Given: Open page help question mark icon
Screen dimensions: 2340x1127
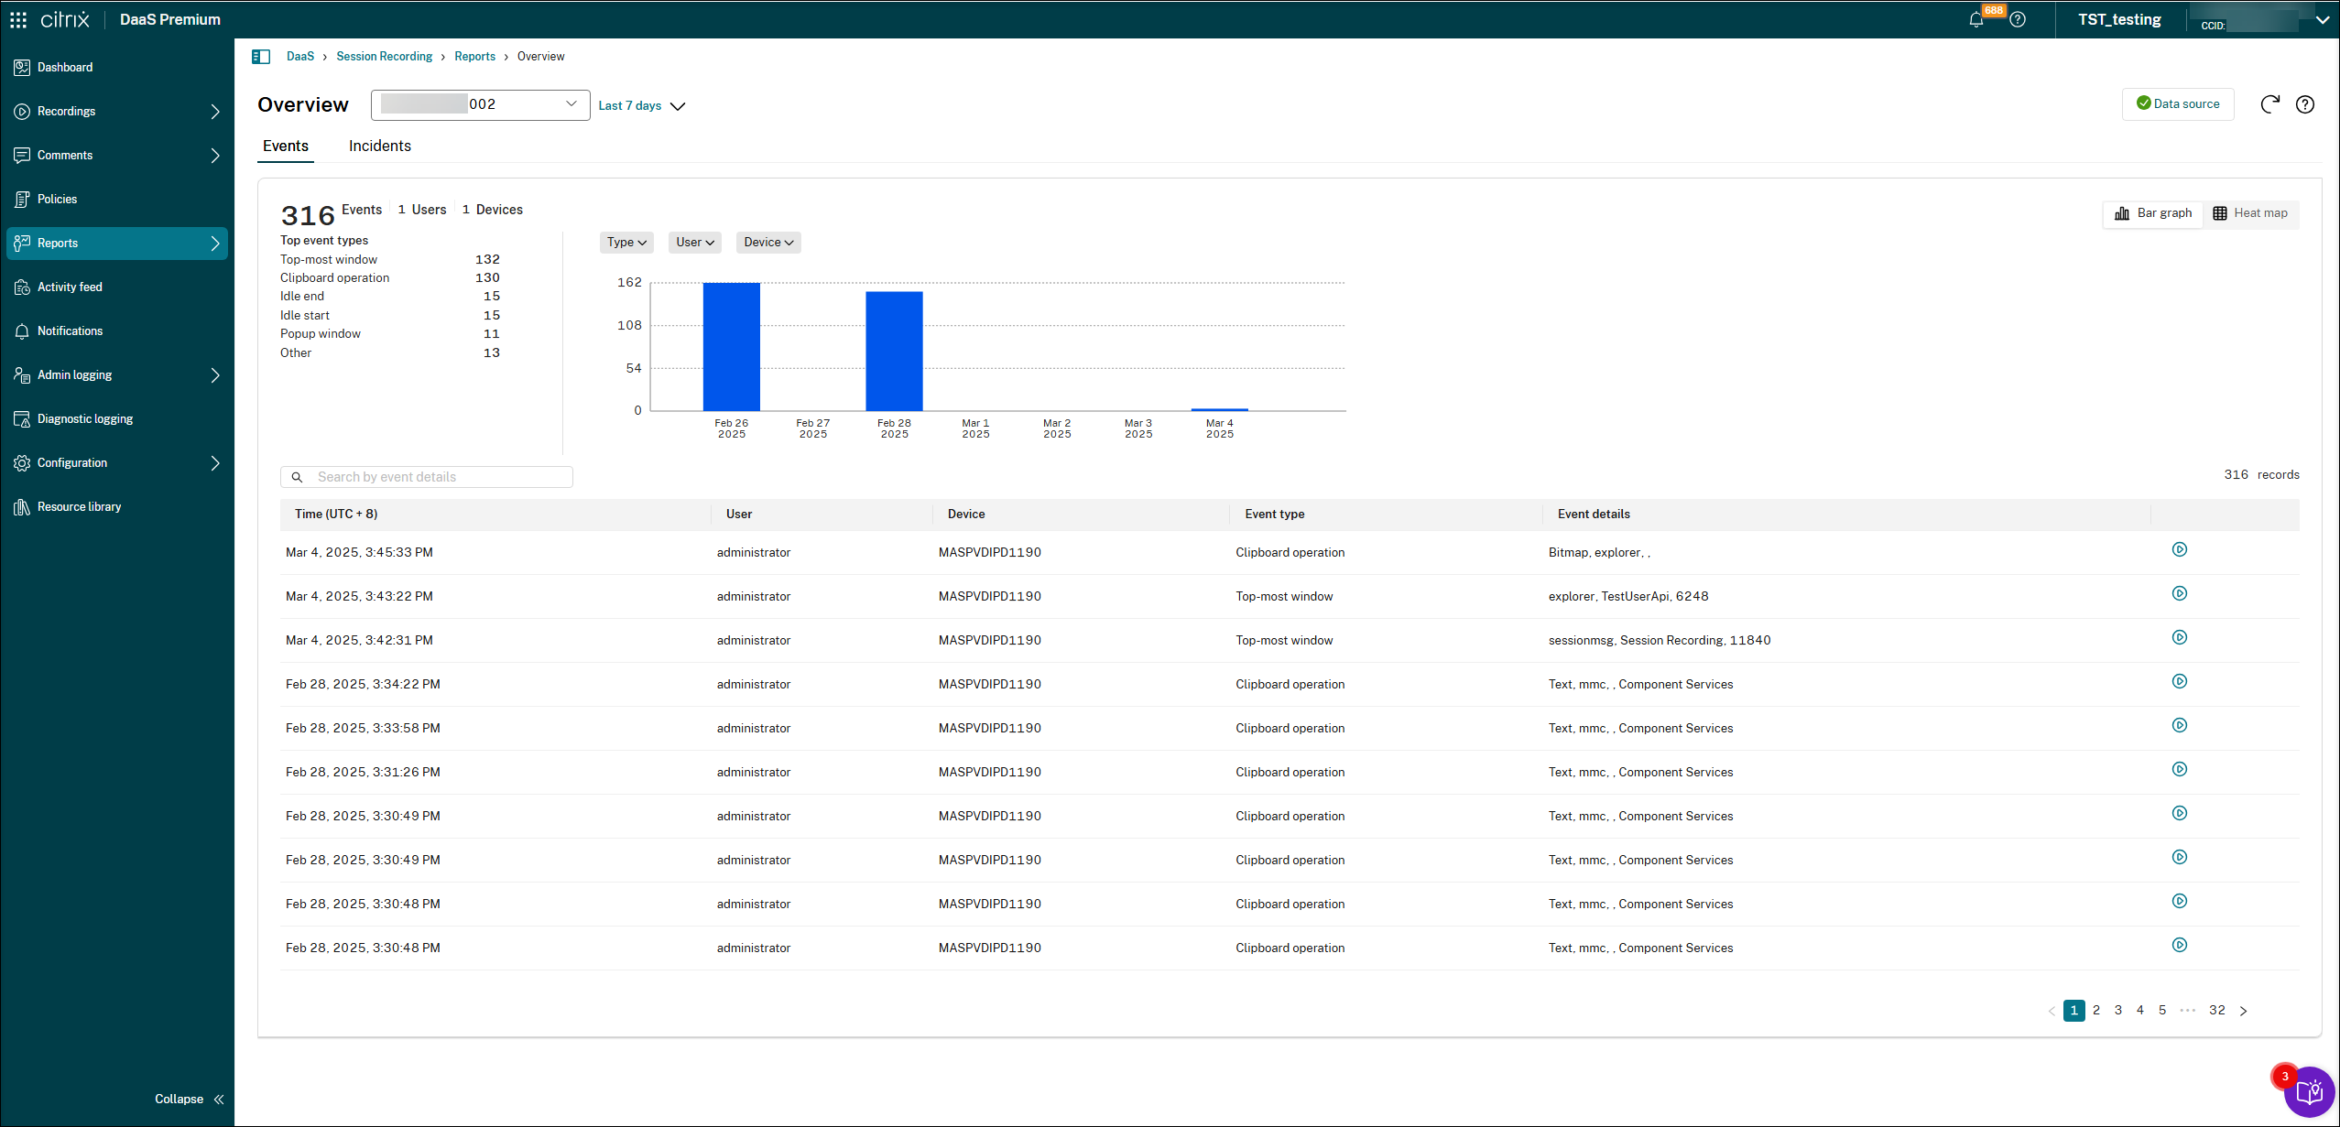Looking at the screenshot, I should tap(2305, 104).
